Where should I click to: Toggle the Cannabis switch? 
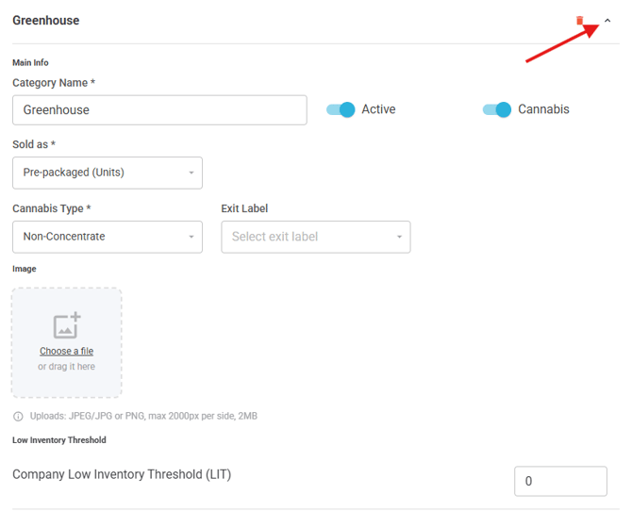pos(497,109)
